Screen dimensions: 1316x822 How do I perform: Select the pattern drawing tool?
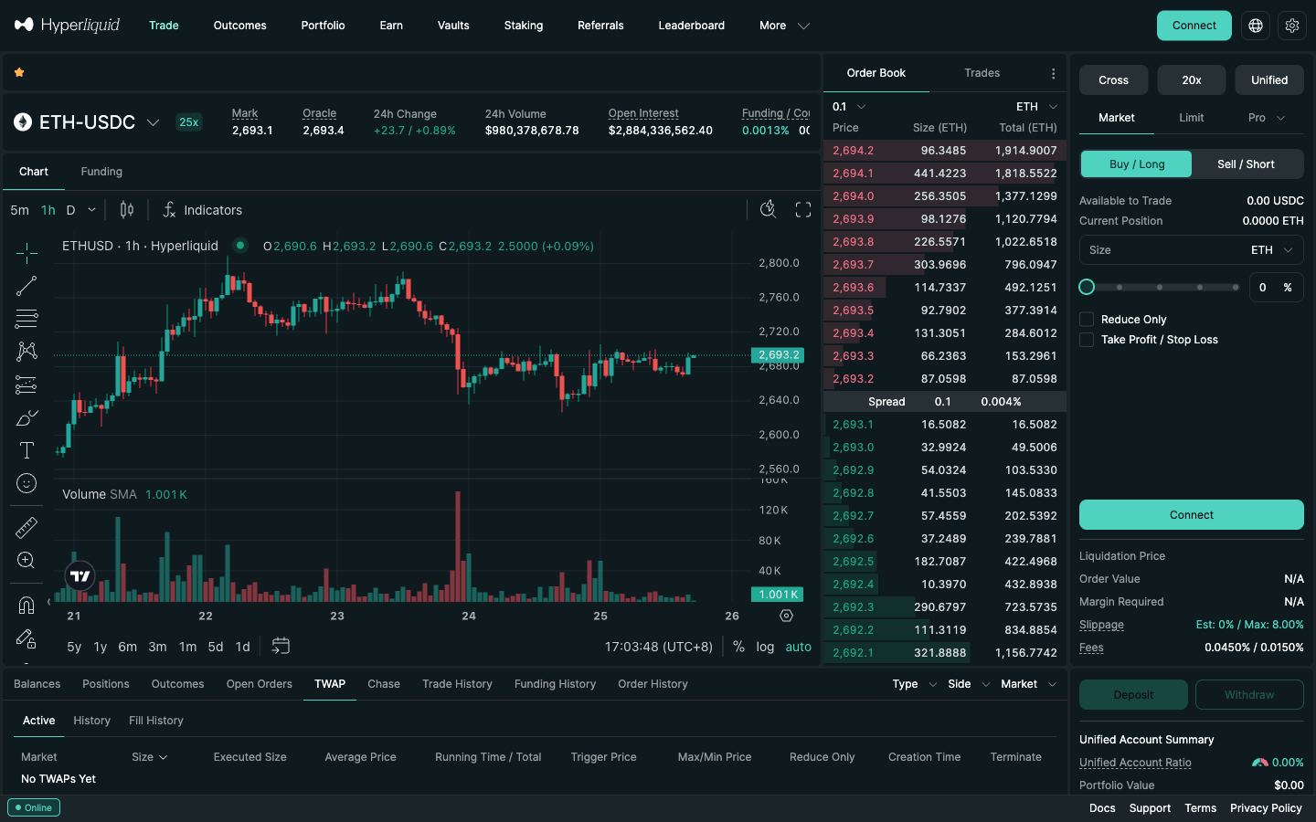pyautogui.click(x=27, y=352)
